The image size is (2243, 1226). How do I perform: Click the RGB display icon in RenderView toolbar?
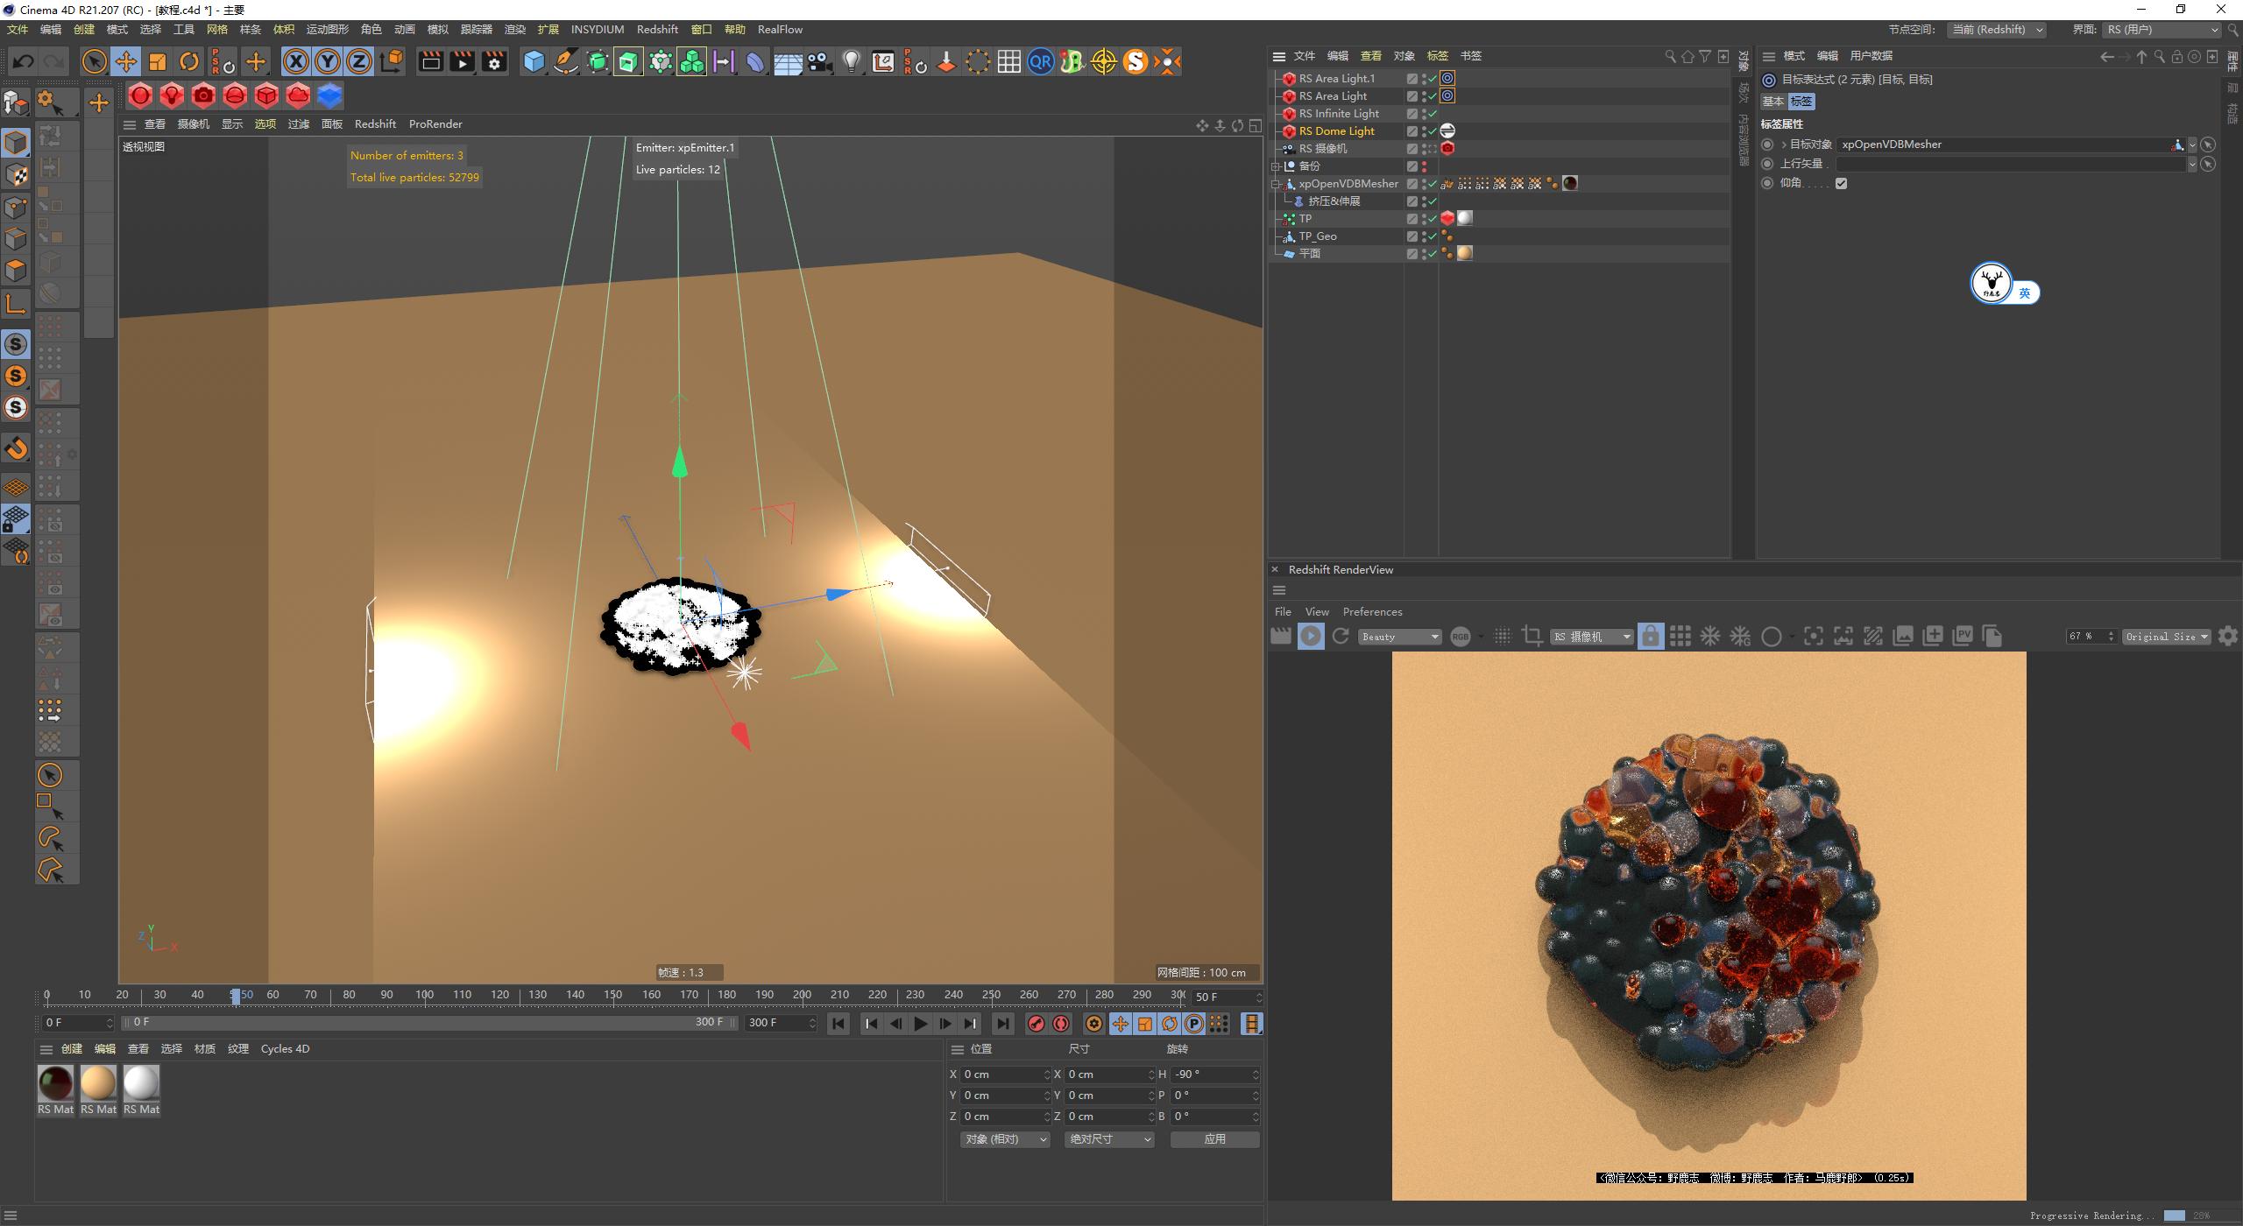(1461, 636)
